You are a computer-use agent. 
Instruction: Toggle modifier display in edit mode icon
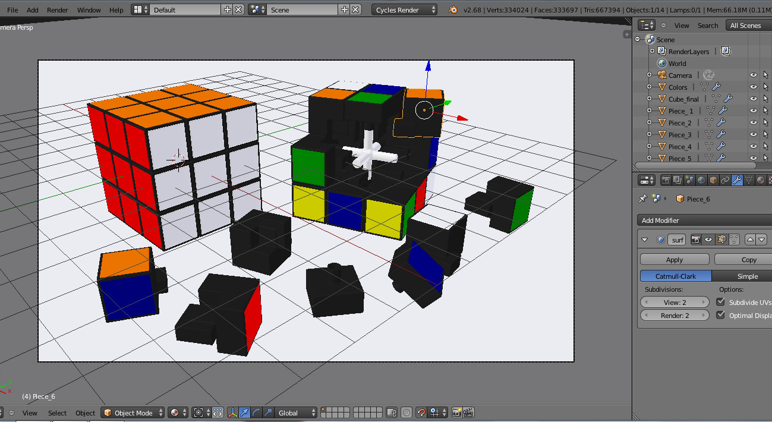point(722,240)
